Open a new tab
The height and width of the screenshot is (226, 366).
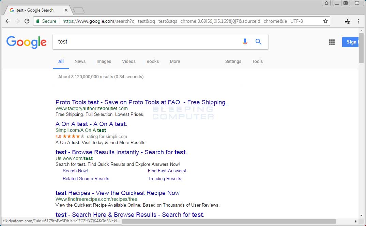pos(78,10)
